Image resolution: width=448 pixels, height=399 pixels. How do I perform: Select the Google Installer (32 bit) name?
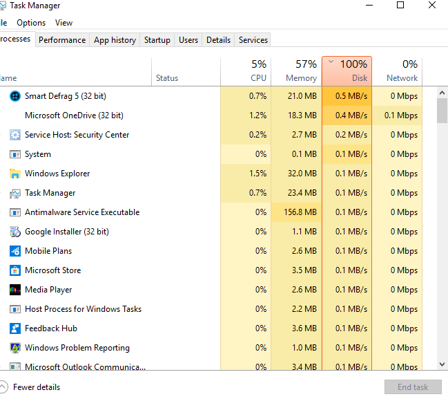point(67,232)
